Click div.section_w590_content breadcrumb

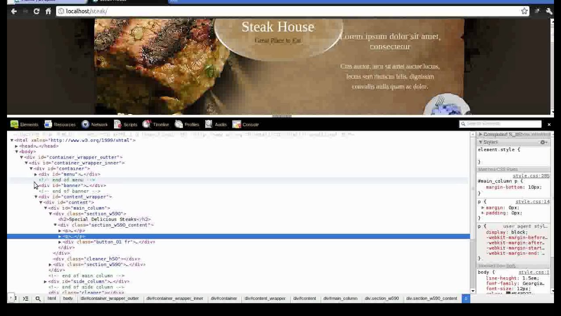432,298
